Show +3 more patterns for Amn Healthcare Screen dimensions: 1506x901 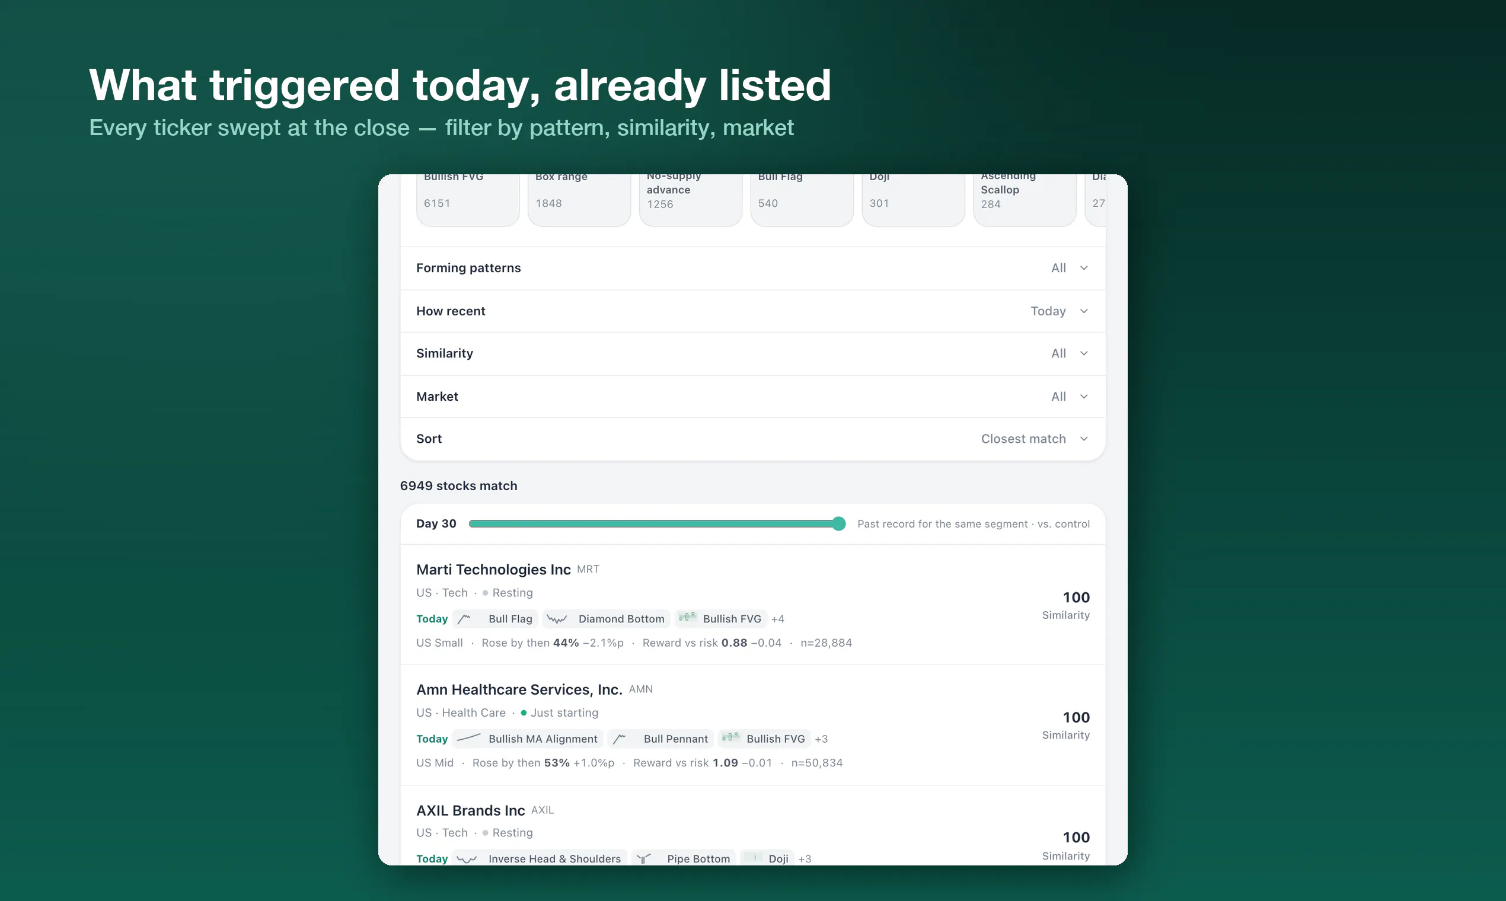click(x=821, y=739)
